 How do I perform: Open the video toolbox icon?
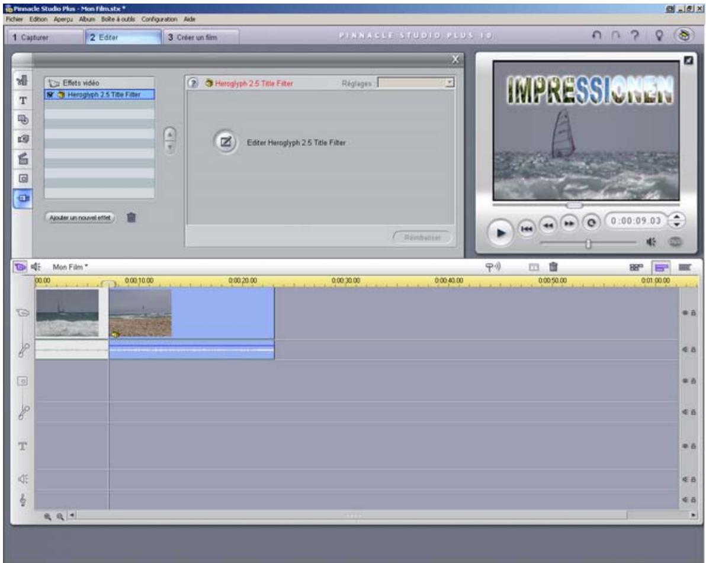[x=20, y=267]
